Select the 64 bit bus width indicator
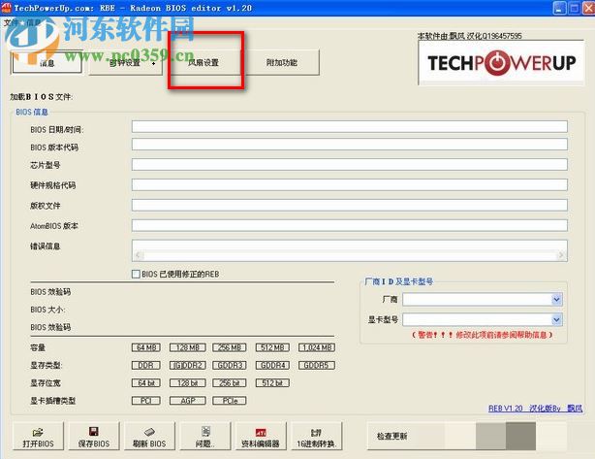Image resolution: width=595 pixels, height=459 pixels. click(x=146, y=383)
